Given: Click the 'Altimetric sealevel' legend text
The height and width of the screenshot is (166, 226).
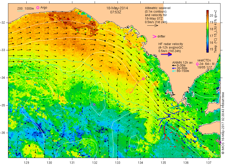Looking at the screenshot, I should click(158, 8).
